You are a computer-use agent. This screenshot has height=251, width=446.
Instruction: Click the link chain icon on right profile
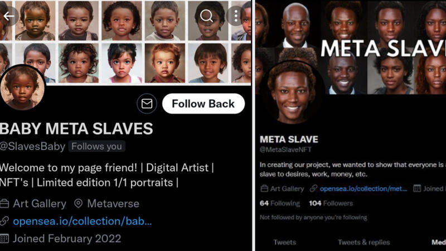point(313,189)
